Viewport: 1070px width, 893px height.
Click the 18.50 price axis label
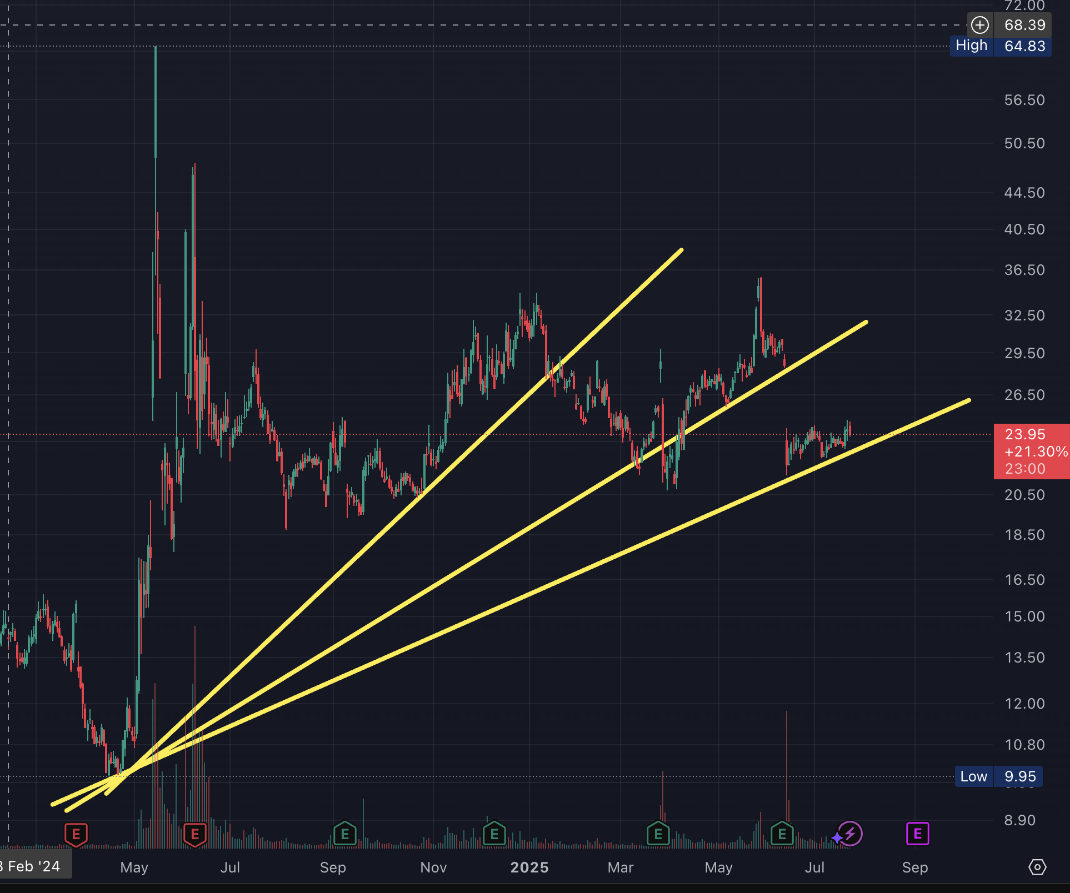[1024, 535]
